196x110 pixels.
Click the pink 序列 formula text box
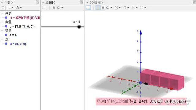point(141,101)
